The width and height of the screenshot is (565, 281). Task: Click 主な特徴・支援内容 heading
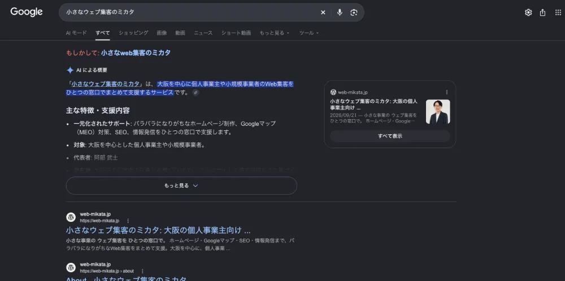[98, 111]
